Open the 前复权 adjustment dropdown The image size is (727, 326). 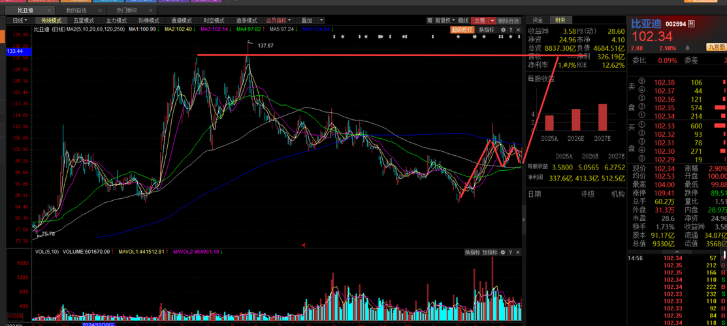point(445,20)
